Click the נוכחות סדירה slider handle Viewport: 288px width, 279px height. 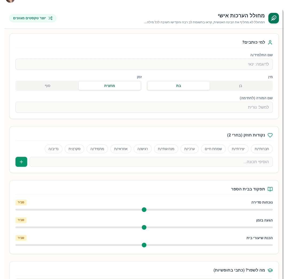(x=144, y=210)
